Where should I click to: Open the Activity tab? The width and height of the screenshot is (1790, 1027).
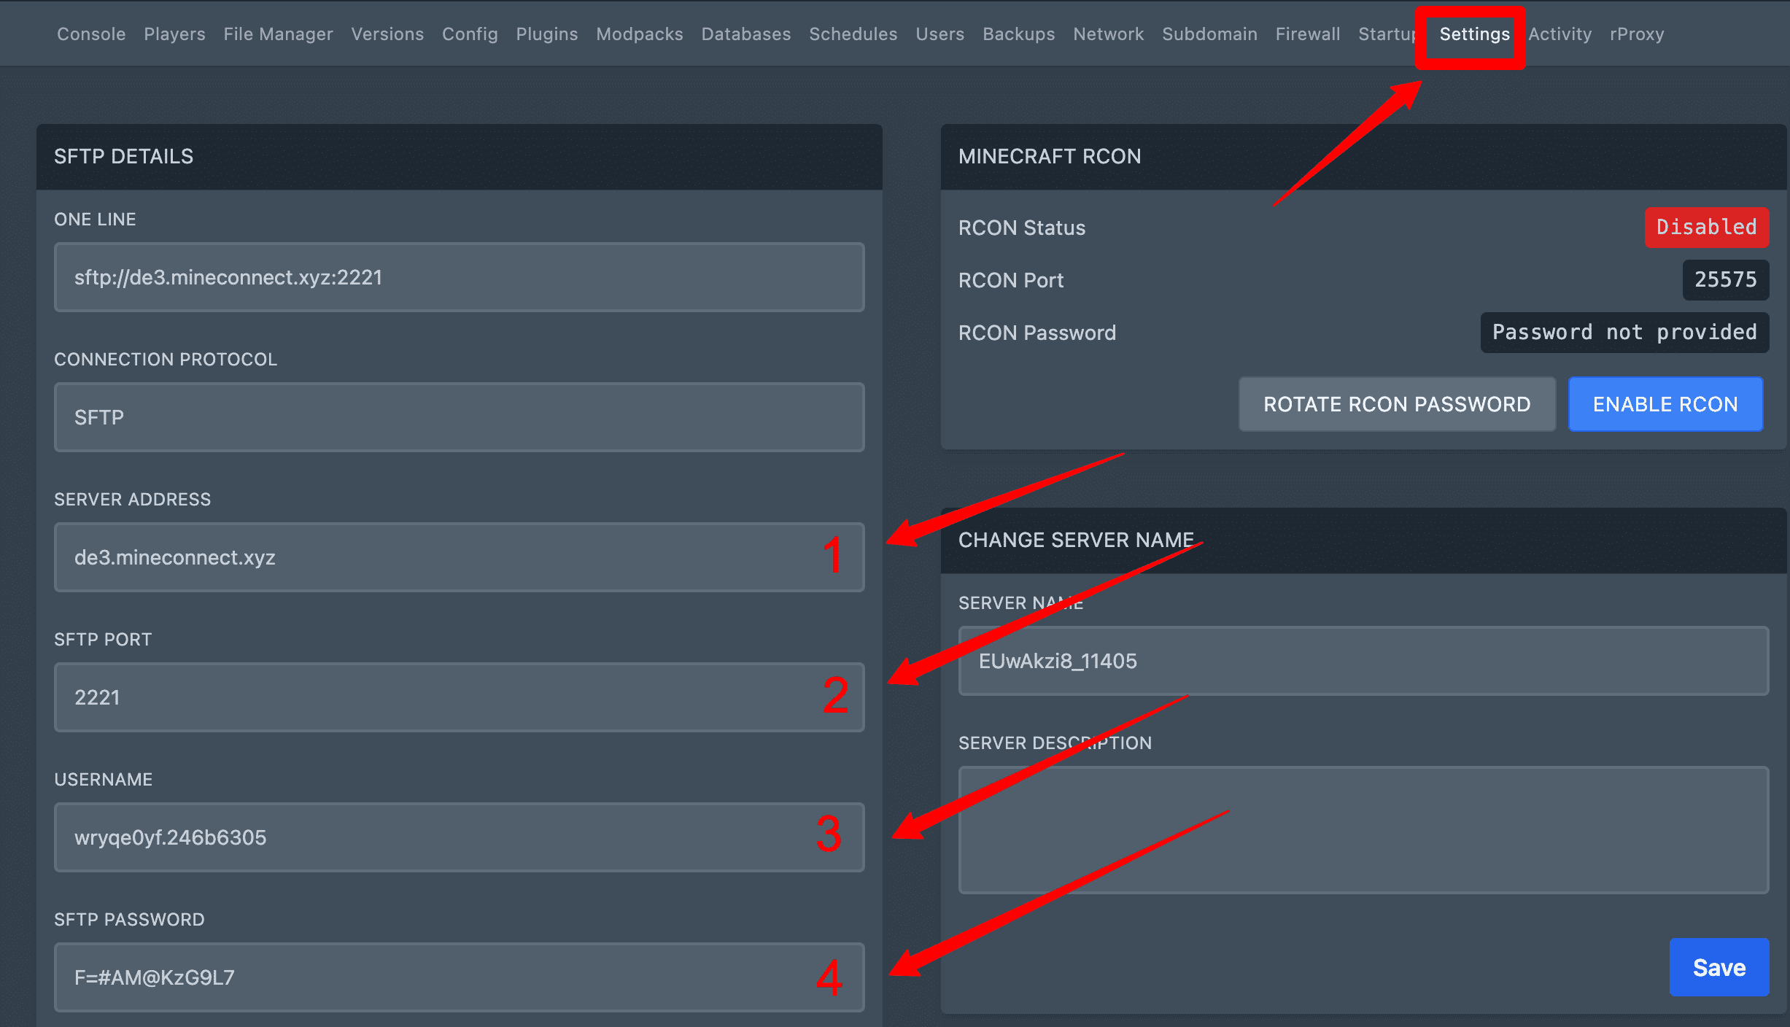coord(1560,34)
